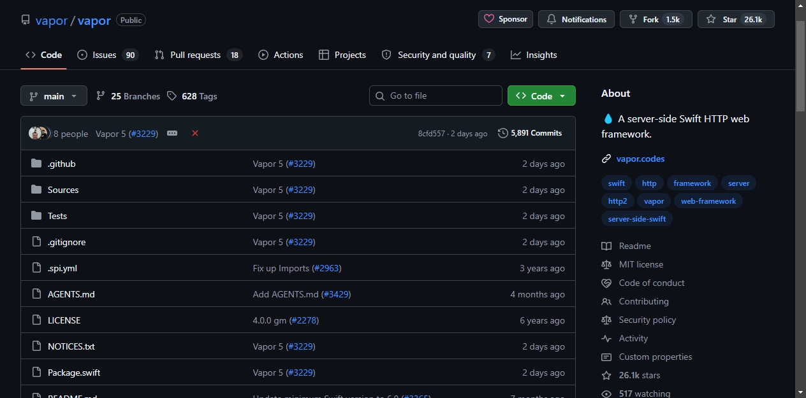Click the file icon of the LICENSE row

(x=36, y=320)
